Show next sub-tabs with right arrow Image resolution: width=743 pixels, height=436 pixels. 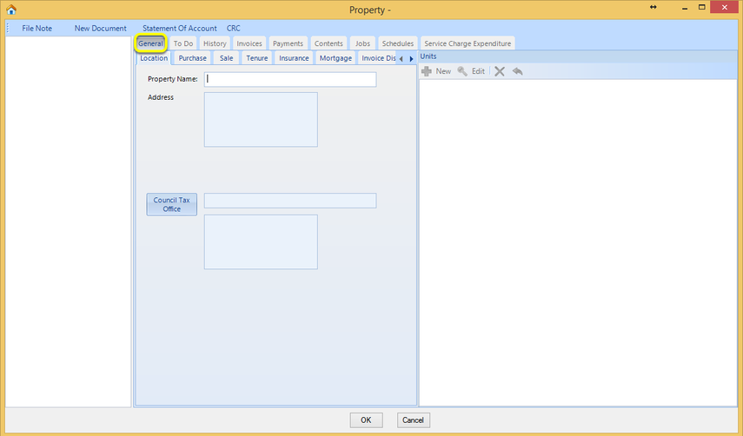[x=411, y=59]
